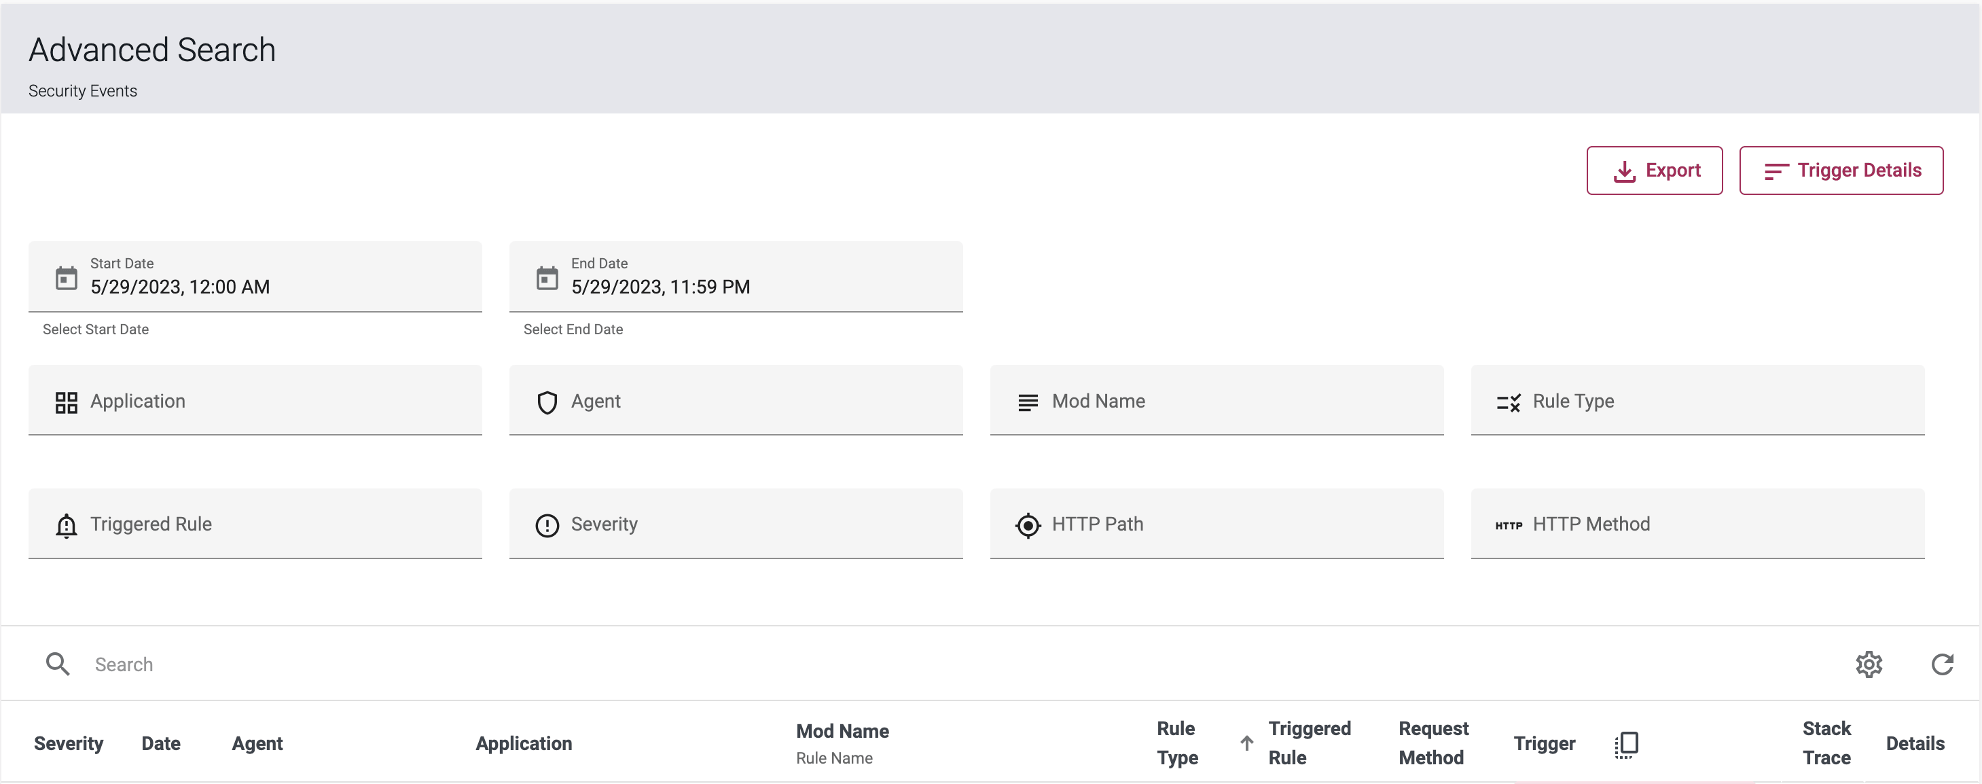Click the Advanced Search heading
The width and height of the screenshot is (1982, 784).
pyautogui.click(x=152, y=49)
